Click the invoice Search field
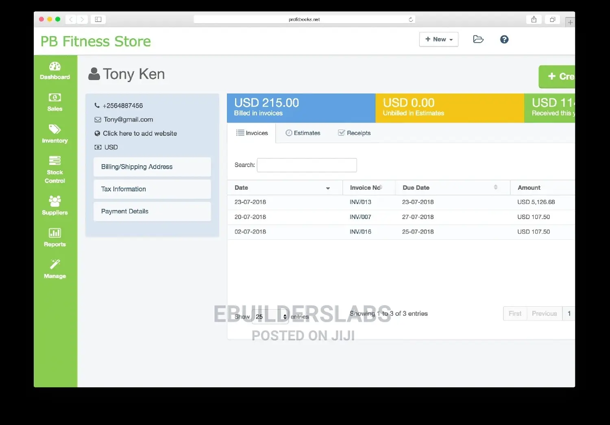The image size is (610, 425). tap(307, 165)
